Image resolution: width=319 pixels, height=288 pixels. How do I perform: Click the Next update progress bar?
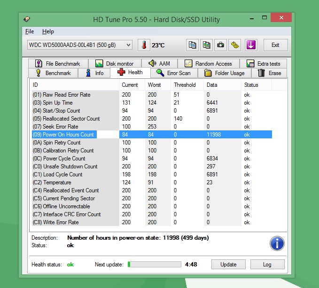click(155, 264)
